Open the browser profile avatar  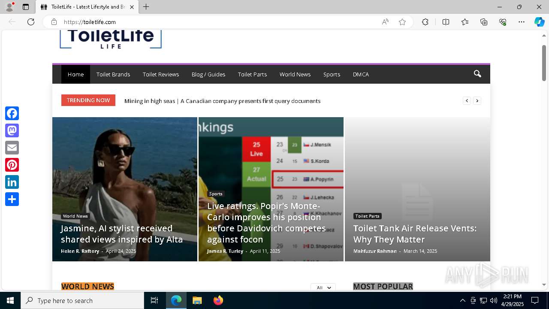(x=9, y=7)
